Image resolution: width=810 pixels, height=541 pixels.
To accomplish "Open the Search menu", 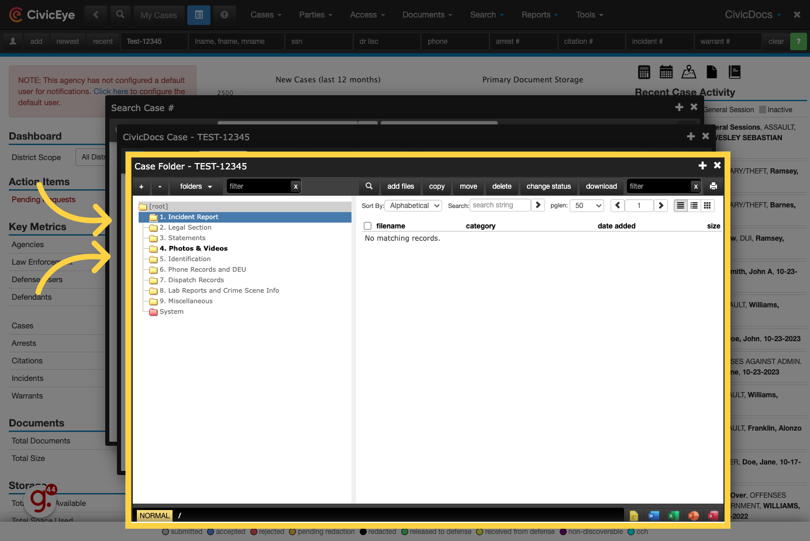I will [x=487, y=15].
